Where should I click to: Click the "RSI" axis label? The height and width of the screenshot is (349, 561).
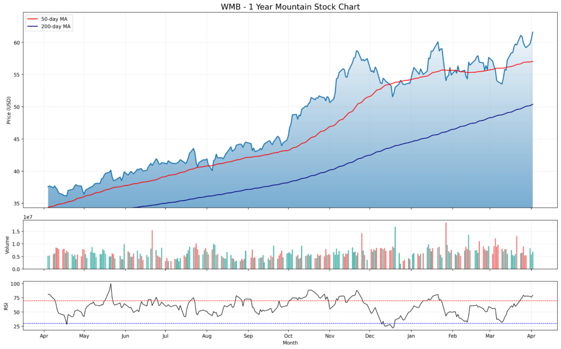pyautogui.click(x=6, y=306)
